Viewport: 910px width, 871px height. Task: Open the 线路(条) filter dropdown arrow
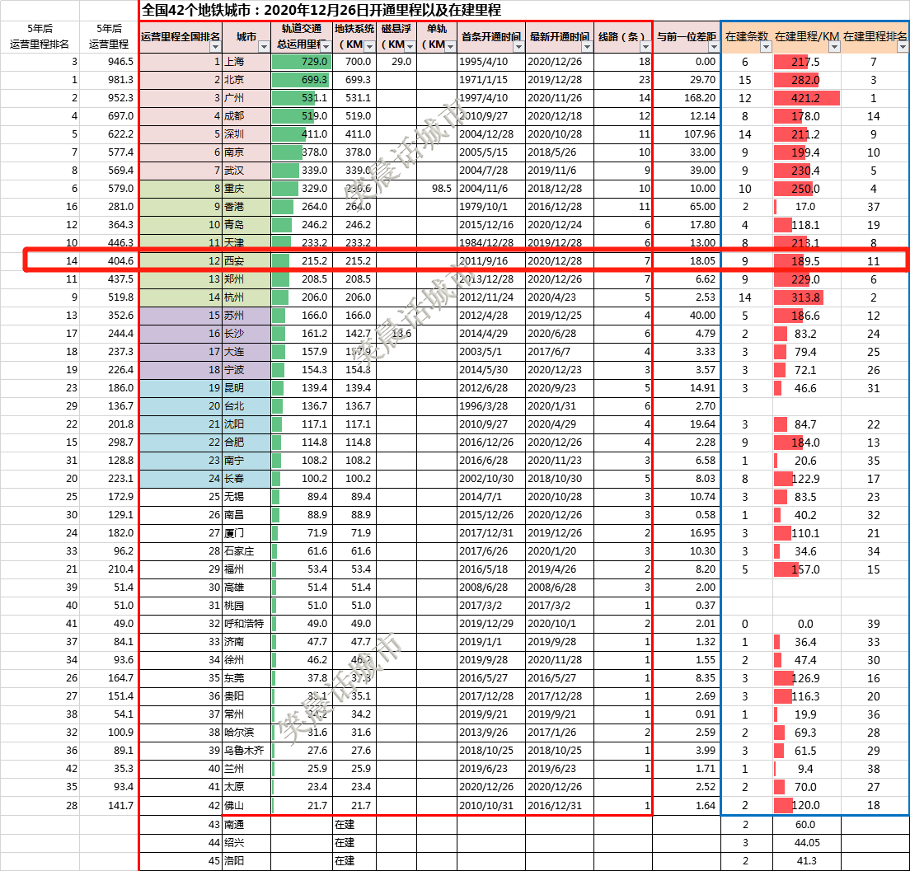click(645, 46)
